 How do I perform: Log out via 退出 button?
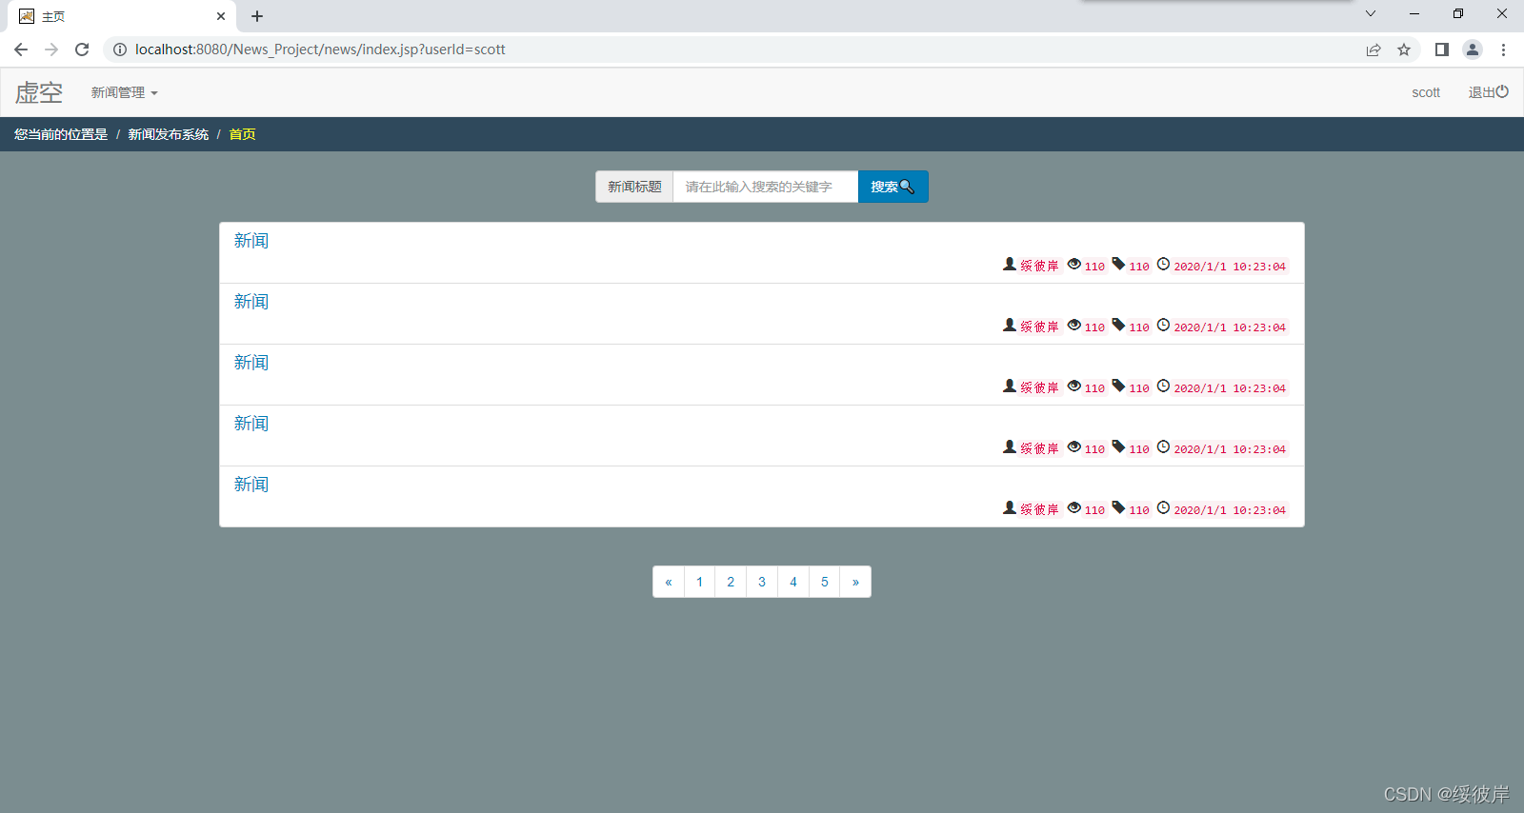point(1488,92)
